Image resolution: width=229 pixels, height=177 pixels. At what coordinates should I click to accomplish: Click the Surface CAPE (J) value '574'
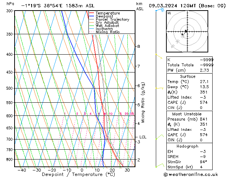pos(204,102)
